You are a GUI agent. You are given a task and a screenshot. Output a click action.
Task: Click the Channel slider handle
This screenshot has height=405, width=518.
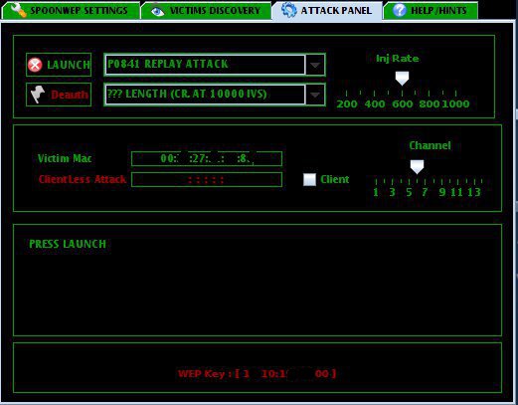[x=417, y=167]
